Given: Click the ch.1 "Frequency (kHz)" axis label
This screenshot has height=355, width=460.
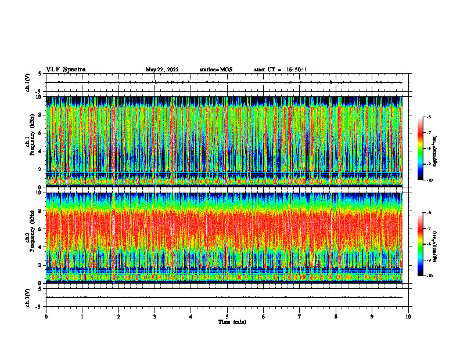Looking at the screenshot, I should coord(32,135).
